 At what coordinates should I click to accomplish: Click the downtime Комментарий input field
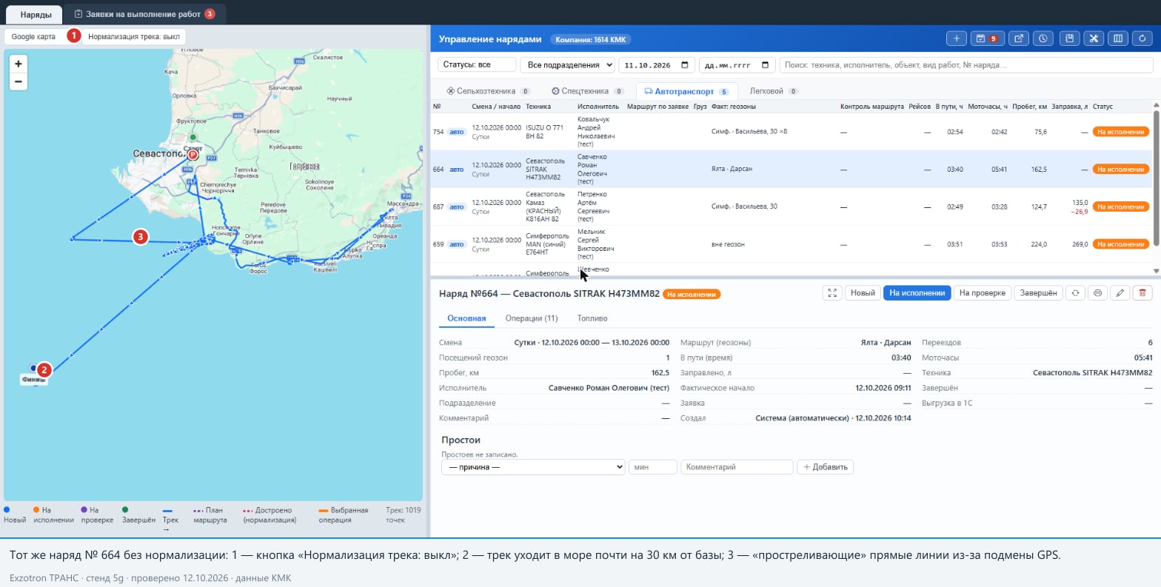737,467
